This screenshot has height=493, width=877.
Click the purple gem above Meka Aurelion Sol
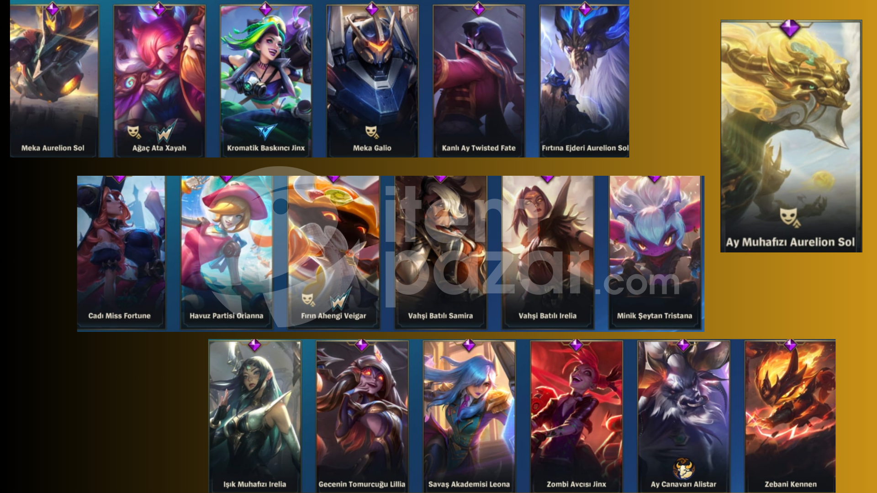(x=53, y=8)
